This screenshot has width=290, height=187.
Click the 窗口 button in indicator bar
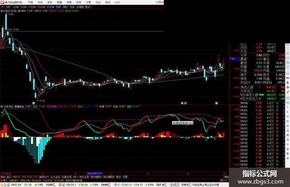[x=9, y=177]
